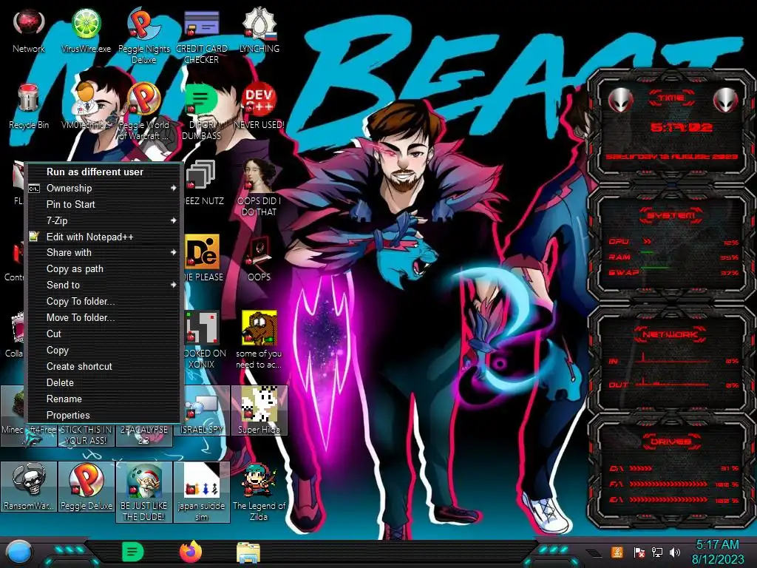Open File Explorer from the taskbar

248,552
